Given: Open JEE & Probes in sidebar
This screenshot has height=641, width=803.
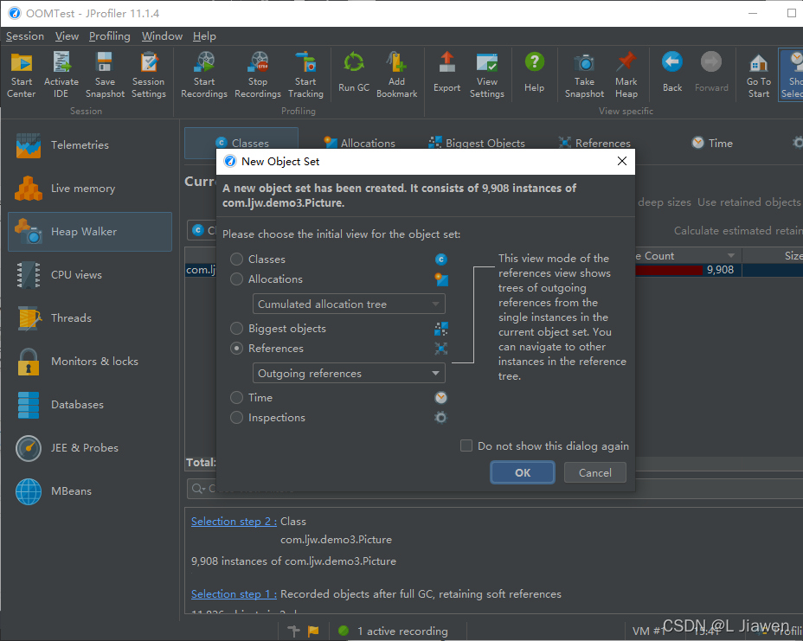Looking at the screenshot, I should 90,448.
